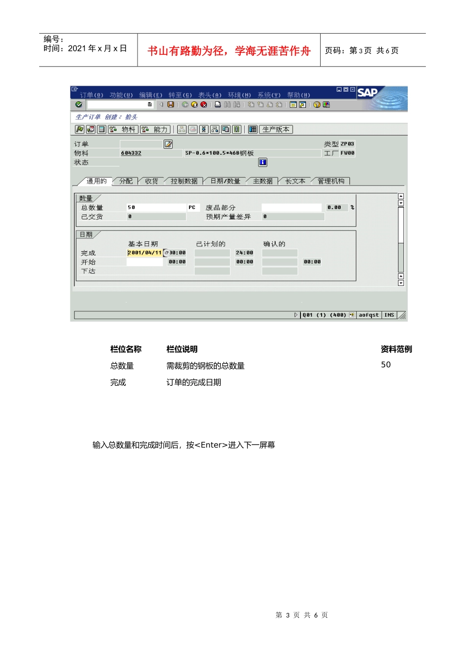Click the green flag Release icon
465x658 pixels.
pyautogui.click(x=80, y=129)
